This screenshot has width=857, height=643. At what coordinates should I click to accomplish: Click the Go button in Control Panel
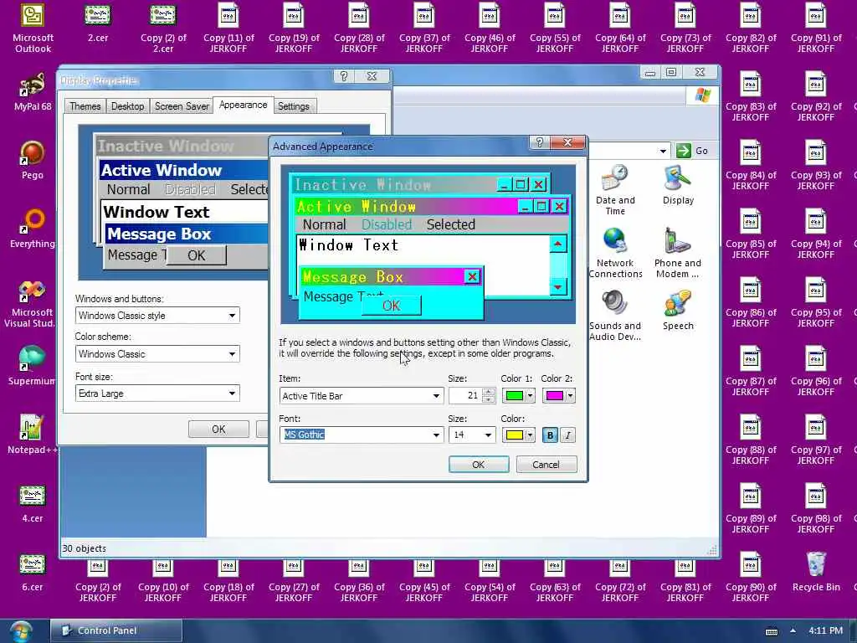tap(692, 151)
